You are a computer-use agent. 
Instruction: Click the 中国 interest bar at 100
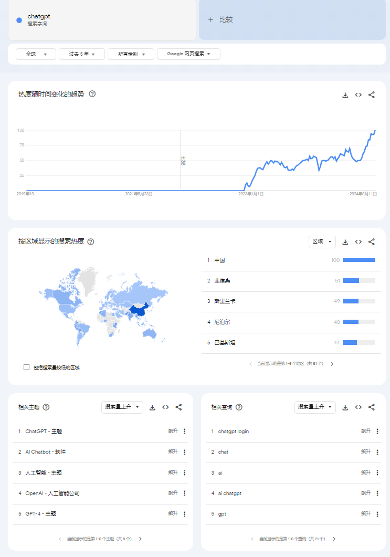point(359,260)
